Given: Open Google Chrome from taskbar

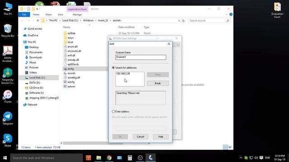Looking at the screenshot, I should tap(109, 158).
